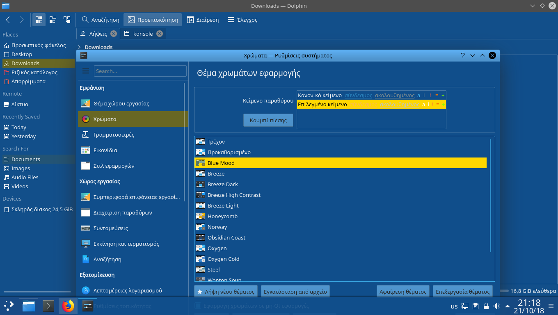Switch to the konsole tab
The height and width of the screenshot is (315, 558).
pos(144,34)
